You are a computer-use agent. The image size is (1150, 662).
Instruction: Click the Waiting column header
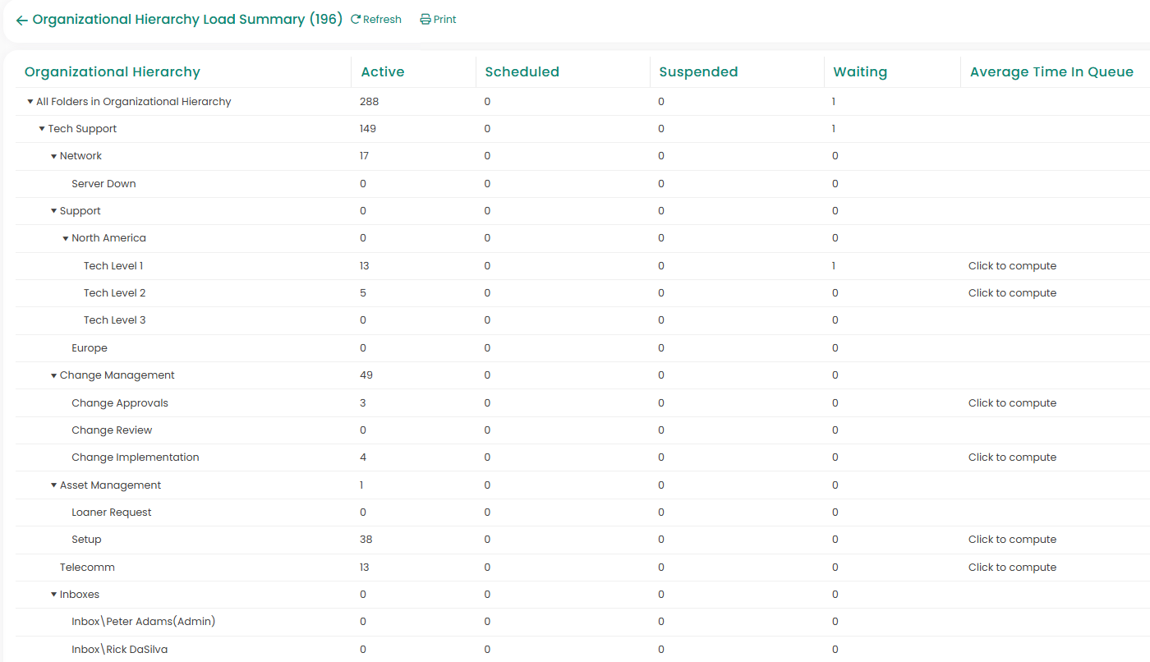tap(860, 72)
